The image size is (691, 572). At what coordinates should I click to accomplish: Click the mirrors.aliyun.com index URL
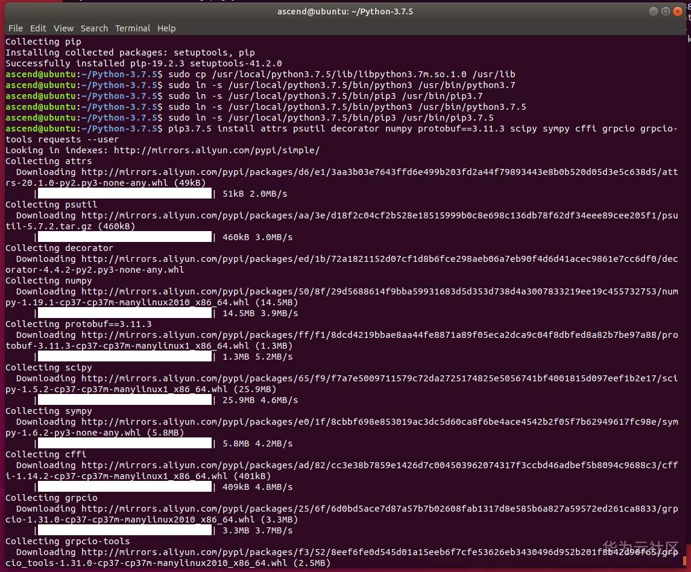pos(216,150)
